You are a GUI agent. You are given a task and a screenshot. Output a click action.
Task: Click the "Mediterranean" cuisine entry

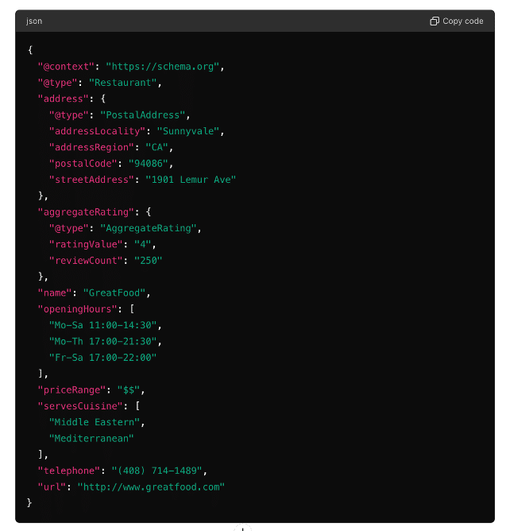91,439
